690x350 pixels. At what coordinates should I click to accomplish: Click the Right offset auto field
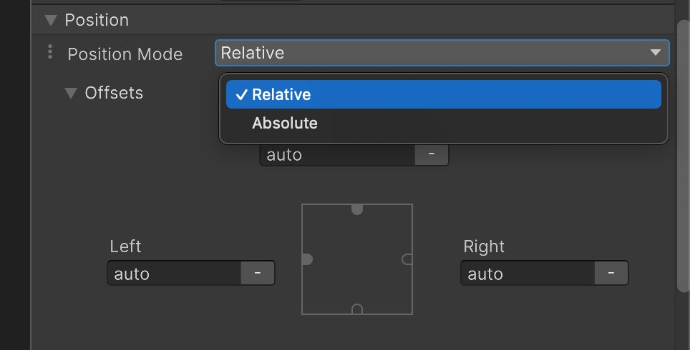tap(528, 273)
